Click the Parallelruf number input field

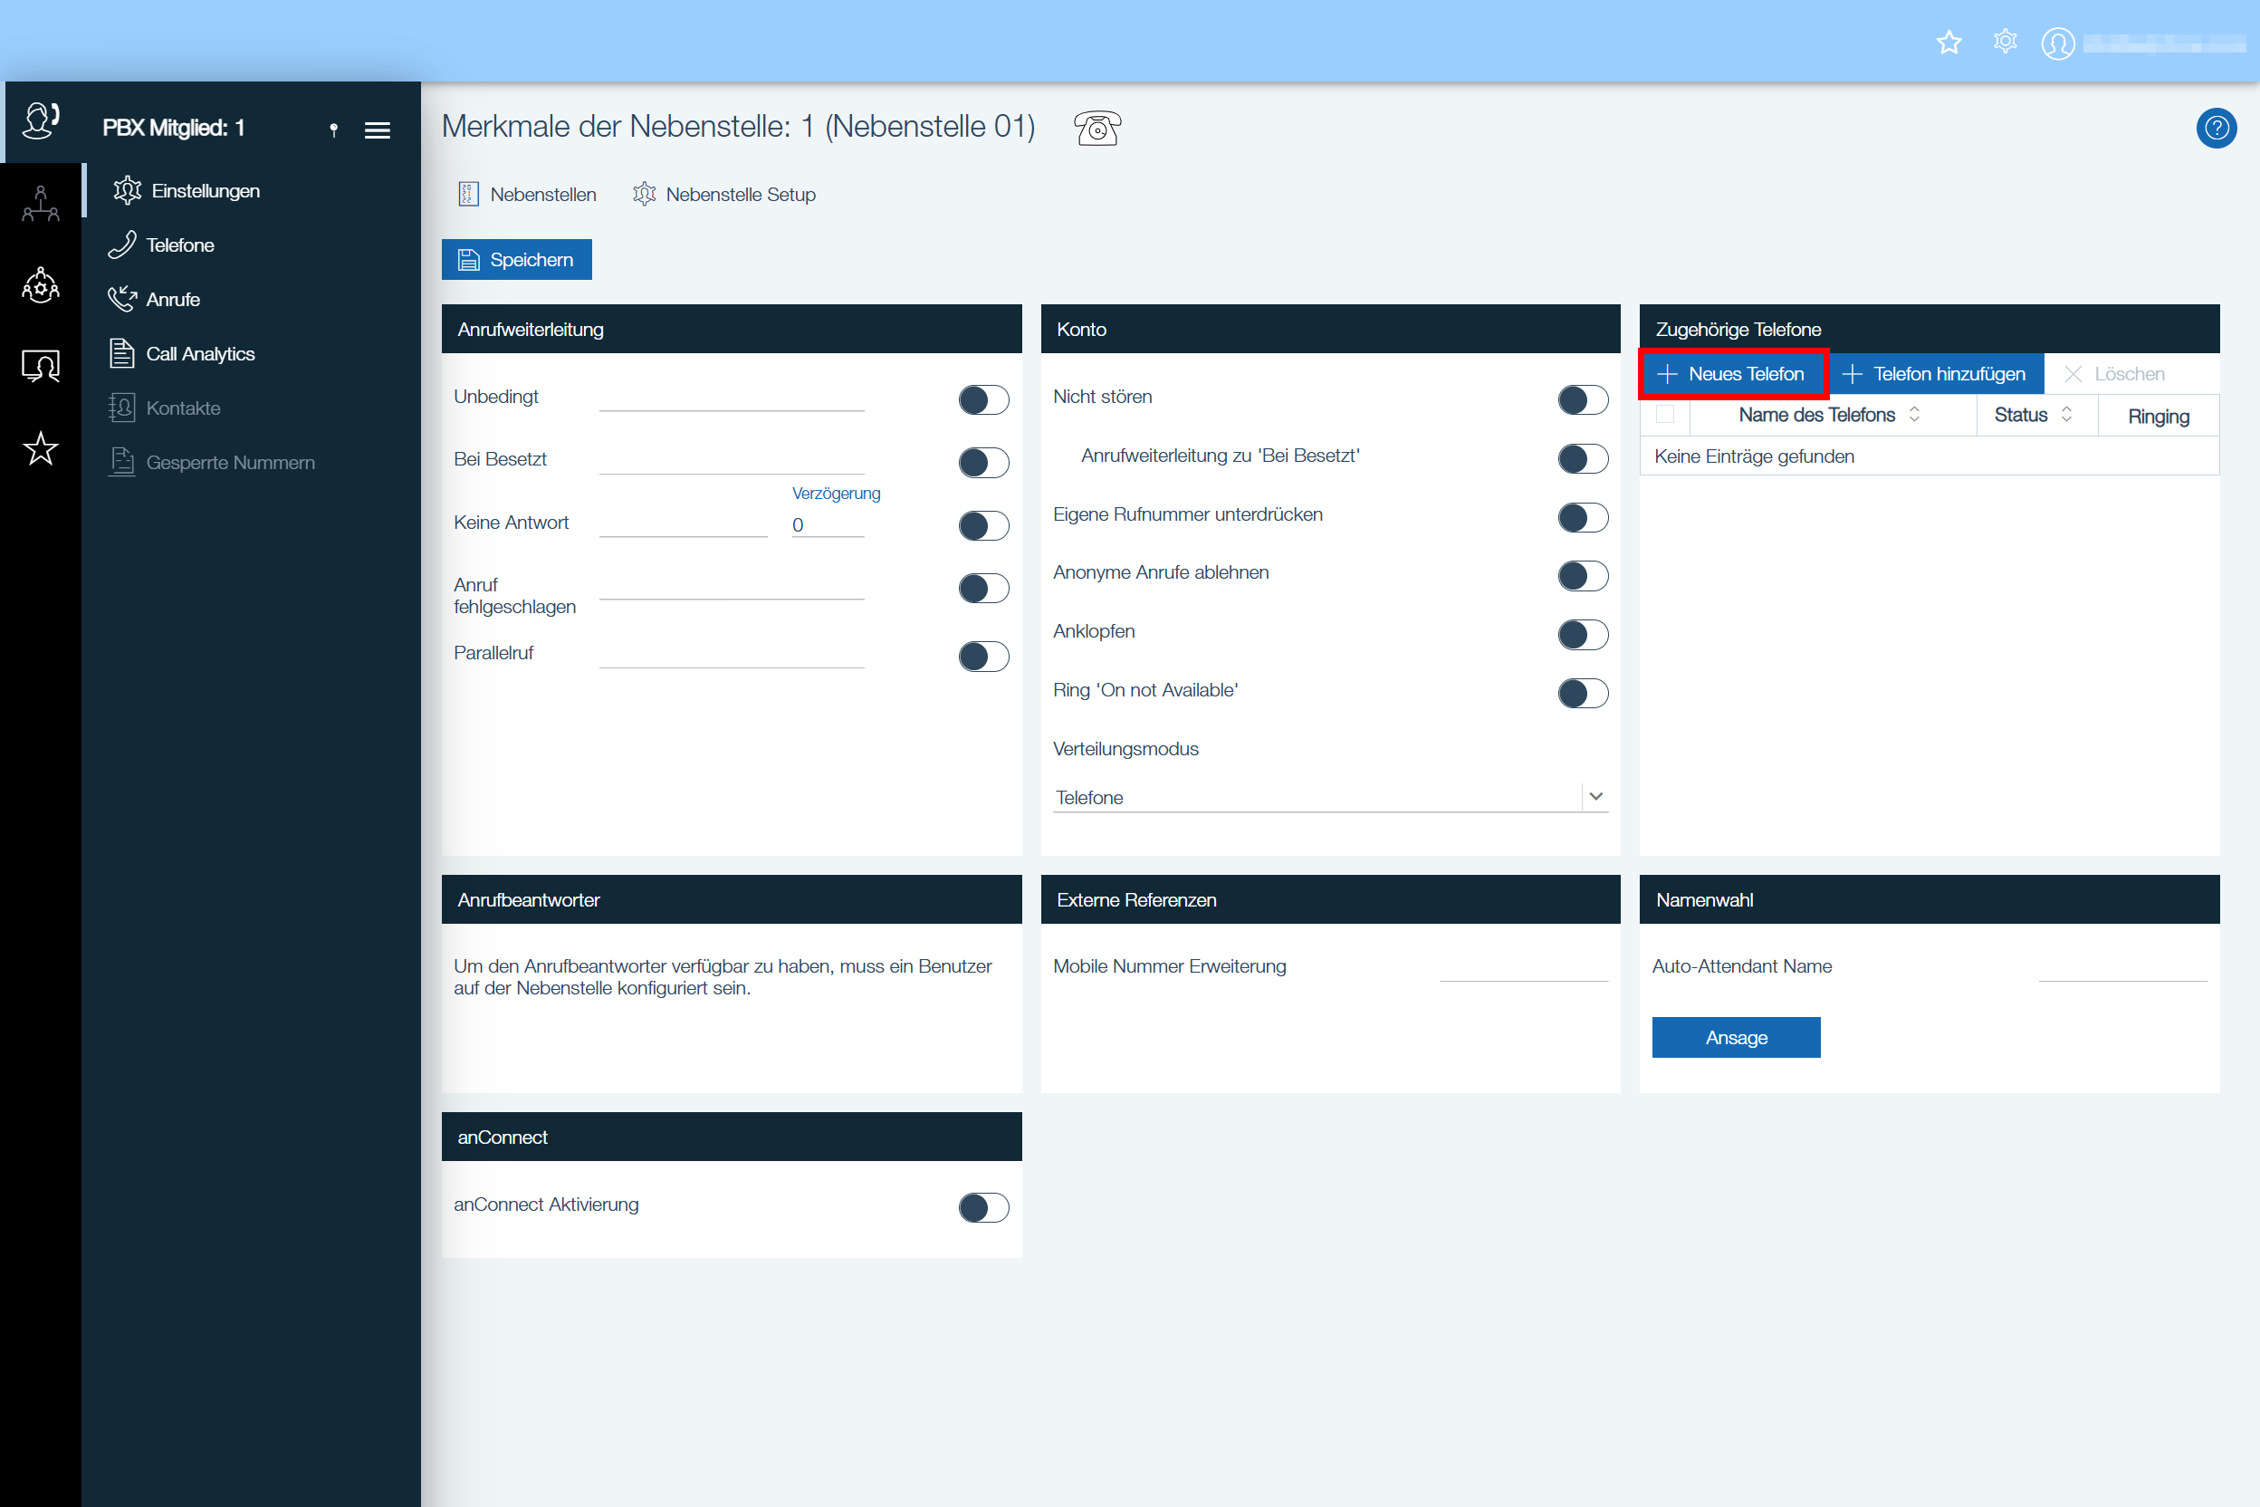point(733,655)
